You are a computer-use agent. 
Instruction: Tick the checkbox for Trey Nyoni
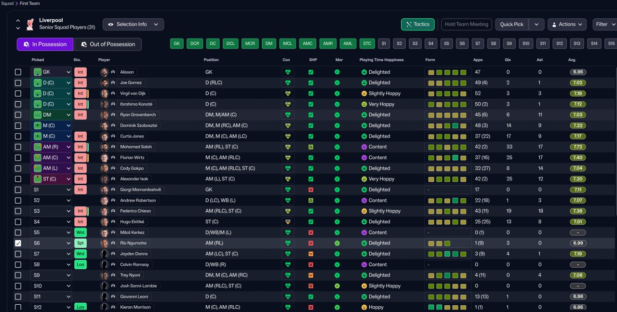[x=18, y=275]
